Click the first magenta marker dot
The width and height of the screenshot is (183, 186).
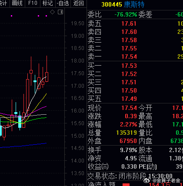coord(11,16)
